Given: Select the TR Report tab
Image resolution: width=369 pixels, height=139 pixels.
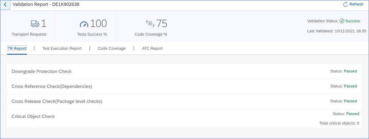Looking at the screenshot, I should point(17,48).
